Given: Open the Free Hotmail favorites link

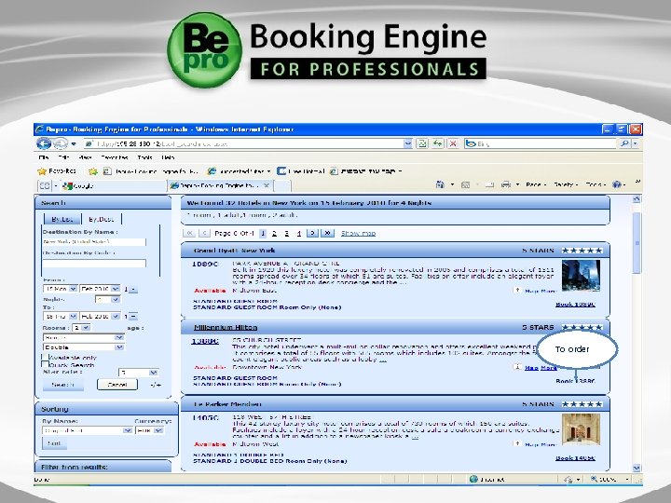Looking at the screenshot, I should [x=300, y=171].
